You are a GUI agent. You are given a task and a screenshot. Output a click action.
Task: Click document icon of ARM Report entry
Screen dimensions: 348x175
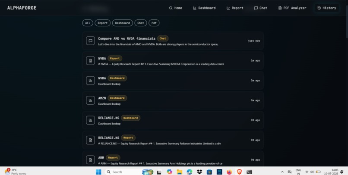90,160
